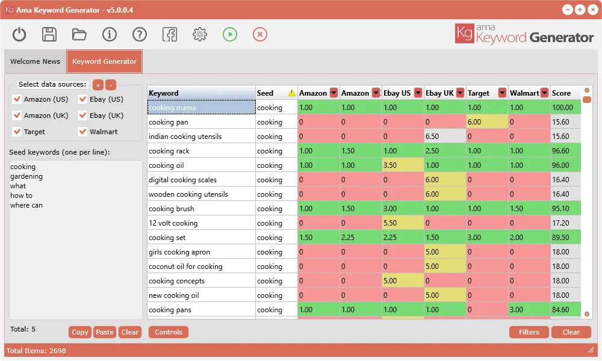Select the "coconut oil for cooking" keyword cell
This screenshot has width=602, height=361.
click(x=202, y=267)
